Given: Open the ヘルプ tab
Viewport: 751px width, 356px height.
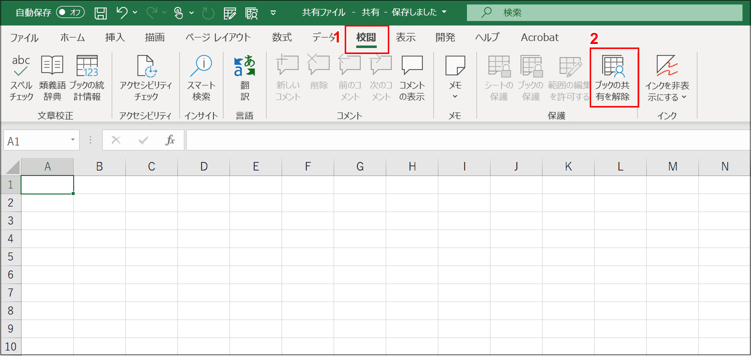Looking at the screenshot, I should [487, 37].
